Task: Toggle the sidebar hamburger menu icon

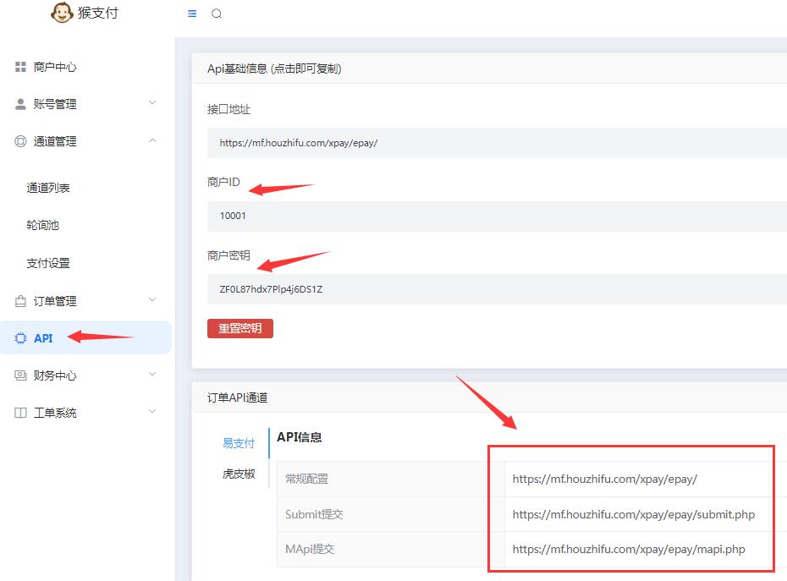Action: click(x=192, y=14)
